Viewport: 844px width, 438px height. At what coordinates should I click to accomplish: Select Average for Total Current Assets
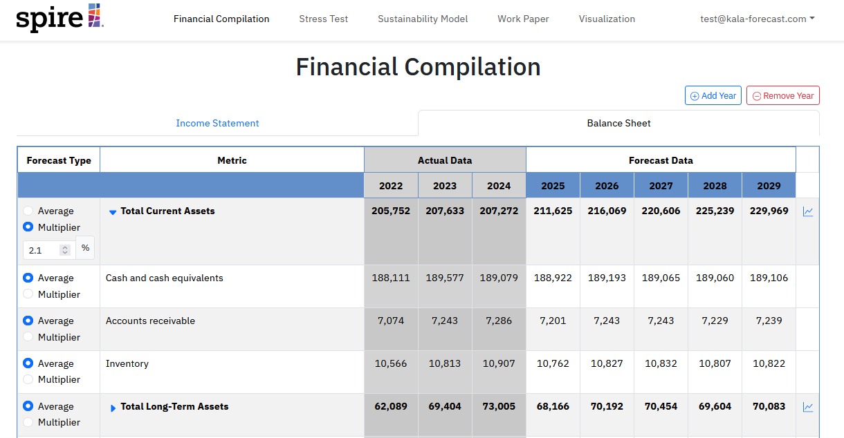[x=28, y=211]
